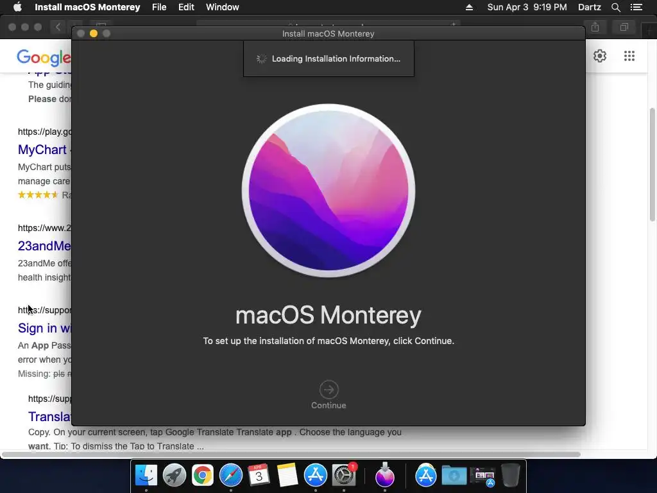
Task: Click the Continue arrow in installer
Action: (x=328, y=390)
